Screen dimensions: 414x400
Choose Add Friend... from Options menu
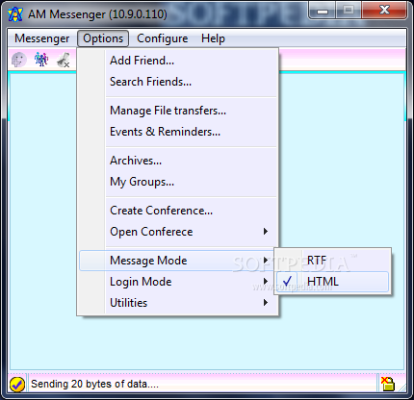point(178,61)
